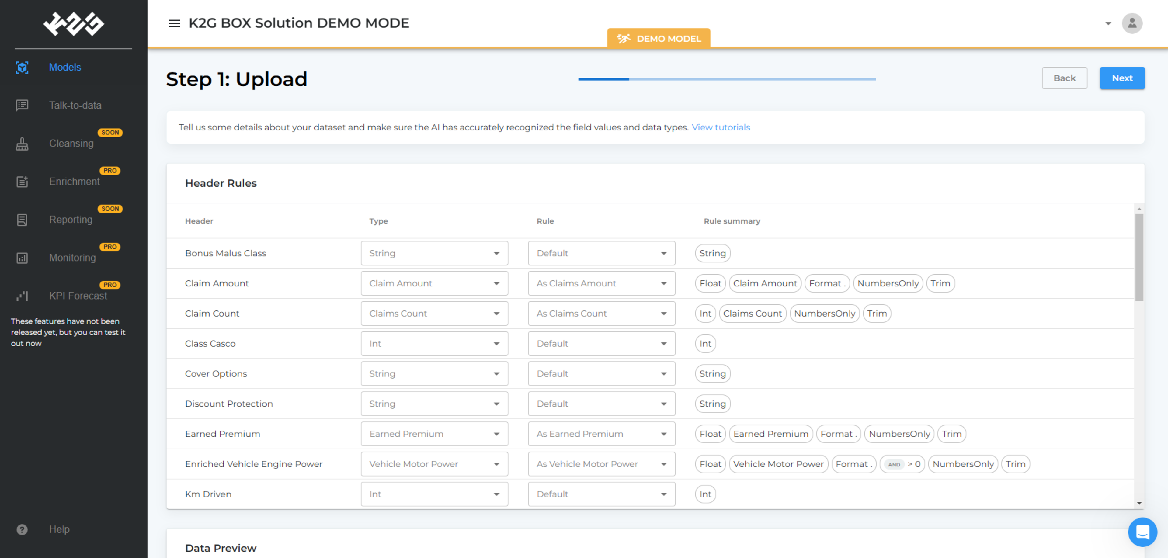Image resolution: width=1168 pixels, height=558 pixels.
Task: Click the Monitoring sidebar icon
Action: pos(22,258)
